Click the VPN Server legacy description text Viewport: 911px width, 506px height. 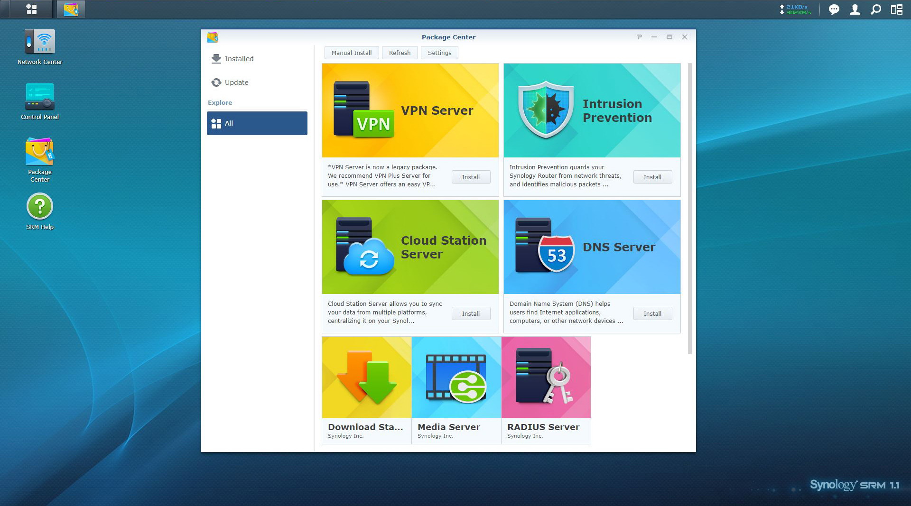[x=383, y=175]
